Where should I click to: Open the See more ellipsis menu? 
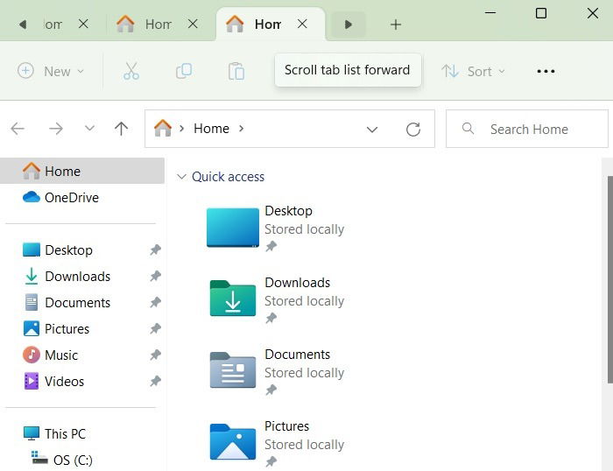546,71
